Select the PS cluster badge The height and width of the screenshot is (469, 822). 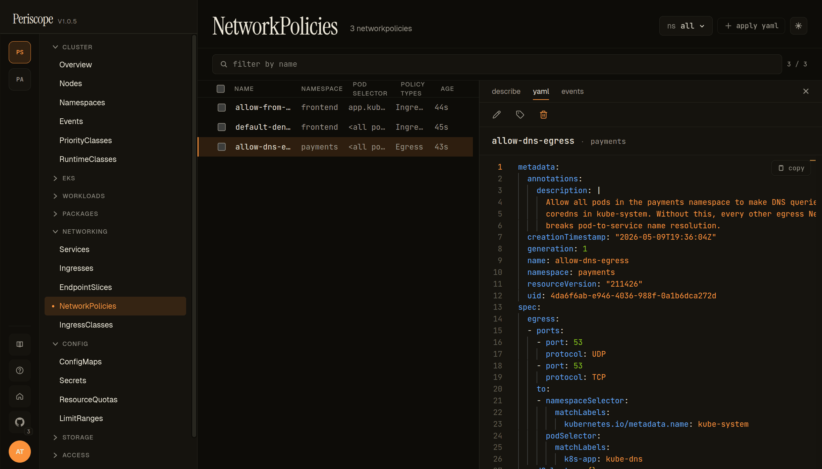coord(20,52)
